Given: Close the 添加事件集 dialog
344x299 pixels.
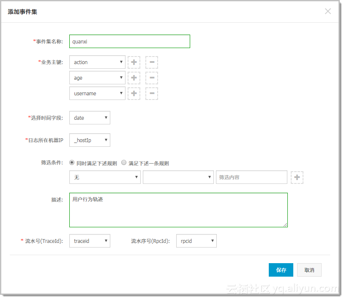Looking at the screenshot, I should 328,11.
